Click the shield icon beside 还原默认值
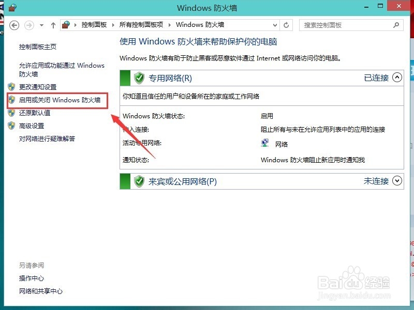Viewport: 414px width, 310px height. (10, 113)
